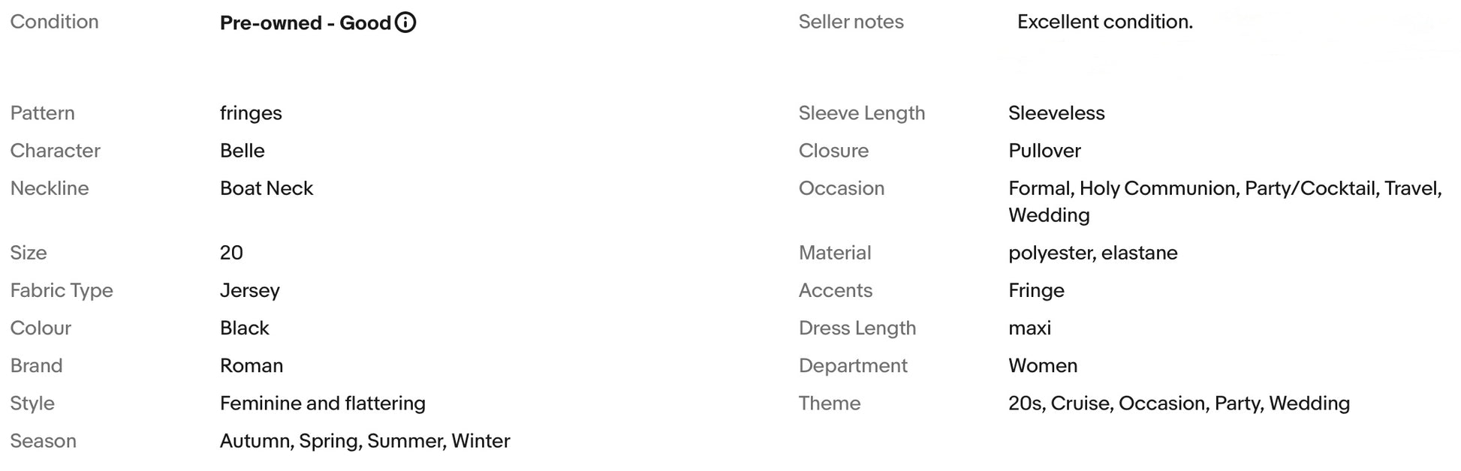Click the condition info icon
Viewport: 1461px width, 471px height.
pyautogui.click(x=405, y=22)
